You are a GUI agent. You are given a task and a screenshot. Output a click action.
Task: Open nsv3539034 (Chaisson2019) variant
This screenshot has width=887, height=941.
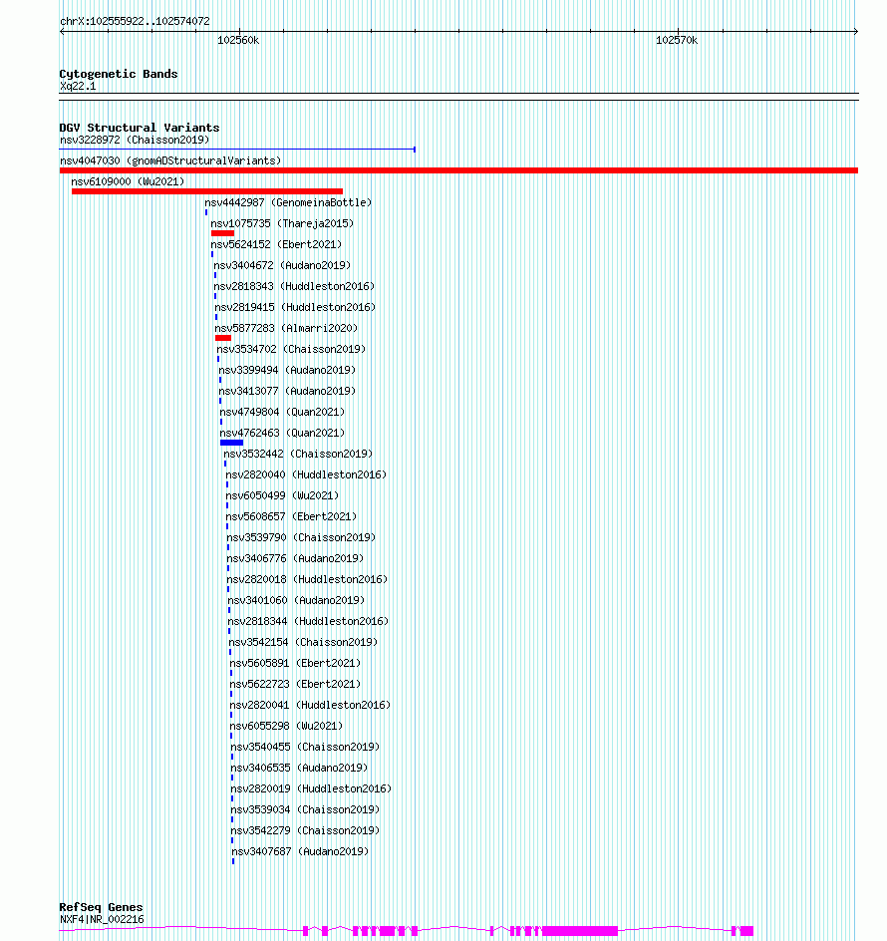pos(306,810)
